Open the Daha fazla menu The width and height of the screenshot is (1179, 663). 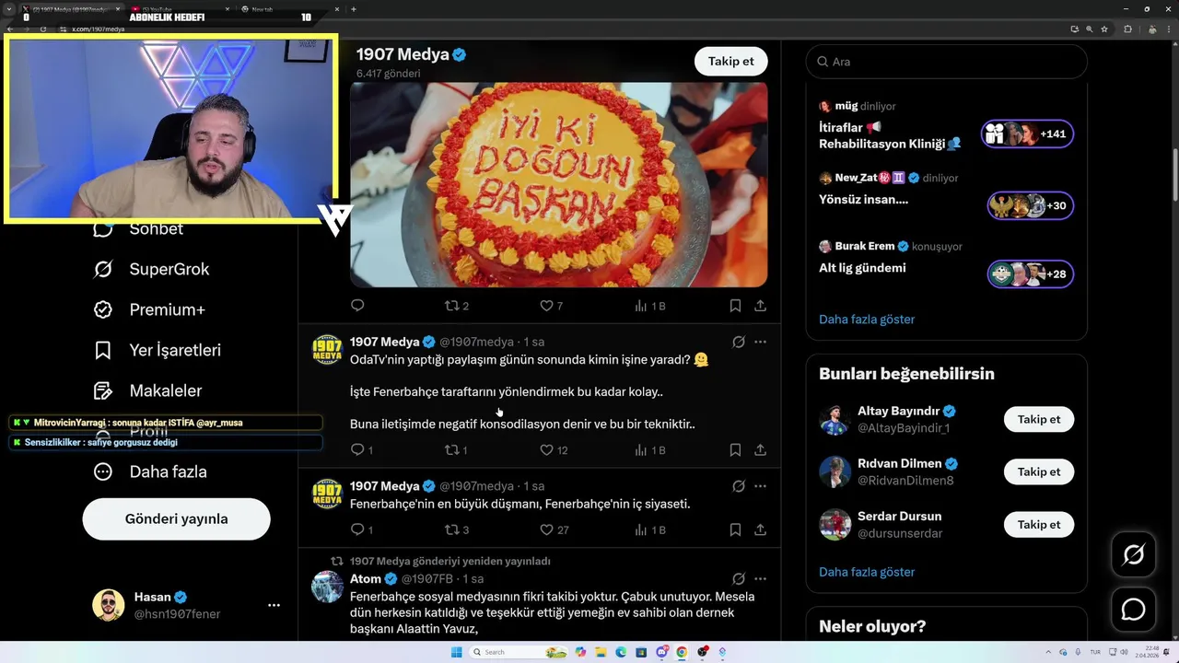click(150, 471)
